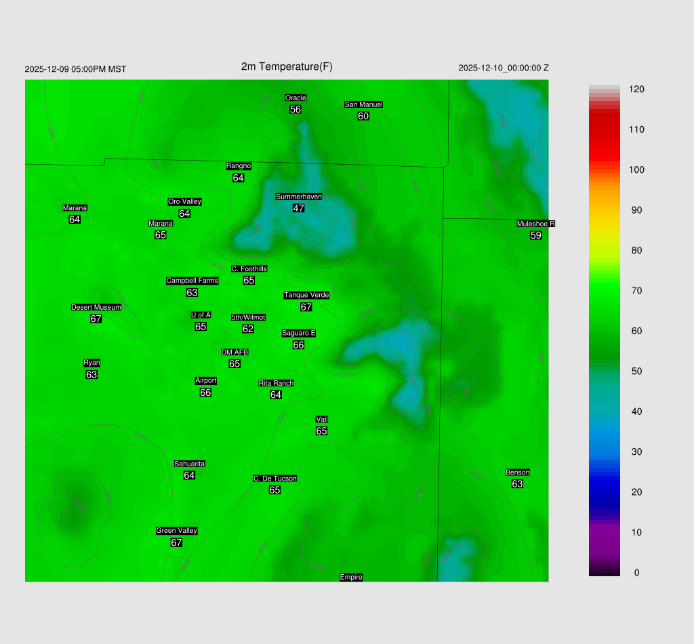Click the San Manuel station marker

click(363, 104)
